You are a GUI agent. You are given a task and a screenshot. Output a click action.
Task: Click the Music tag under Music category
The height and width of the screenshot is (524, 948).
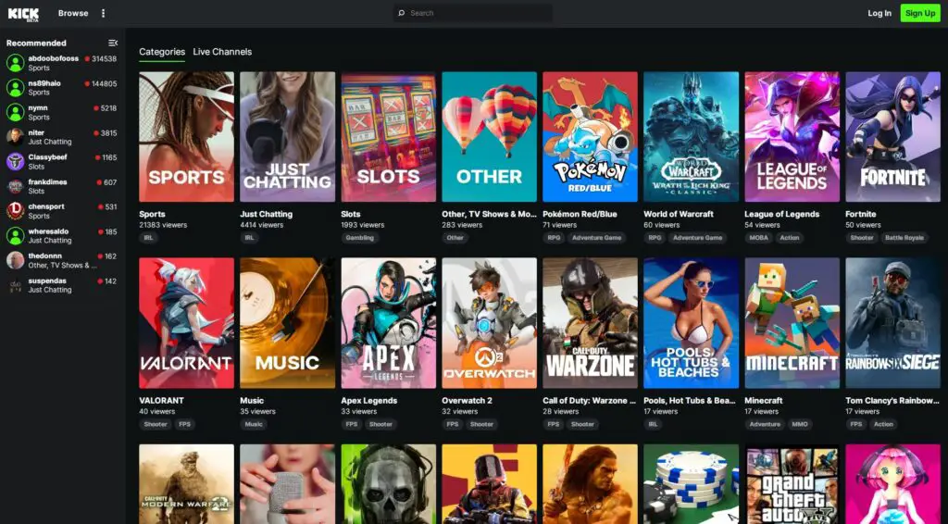[x=254, y=424]
